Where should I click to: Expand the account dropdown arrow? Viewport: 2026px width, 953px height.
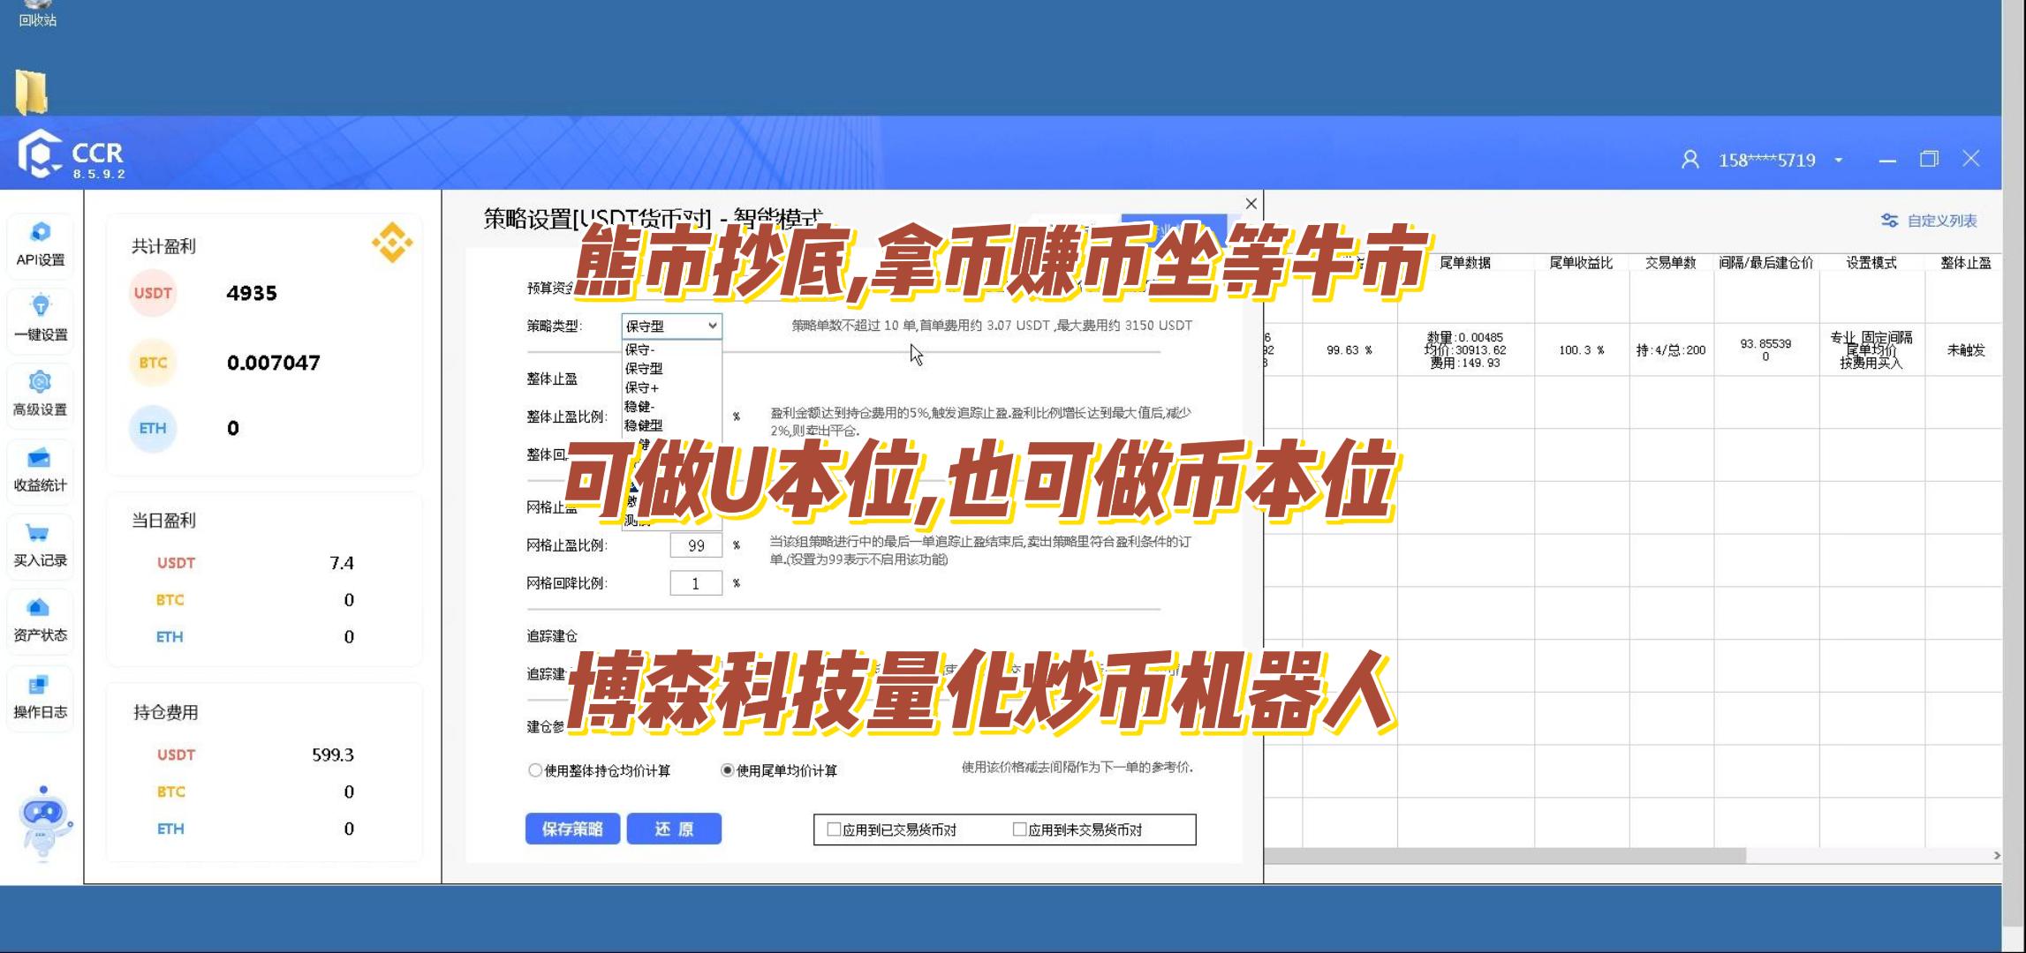click(1838, 161)
